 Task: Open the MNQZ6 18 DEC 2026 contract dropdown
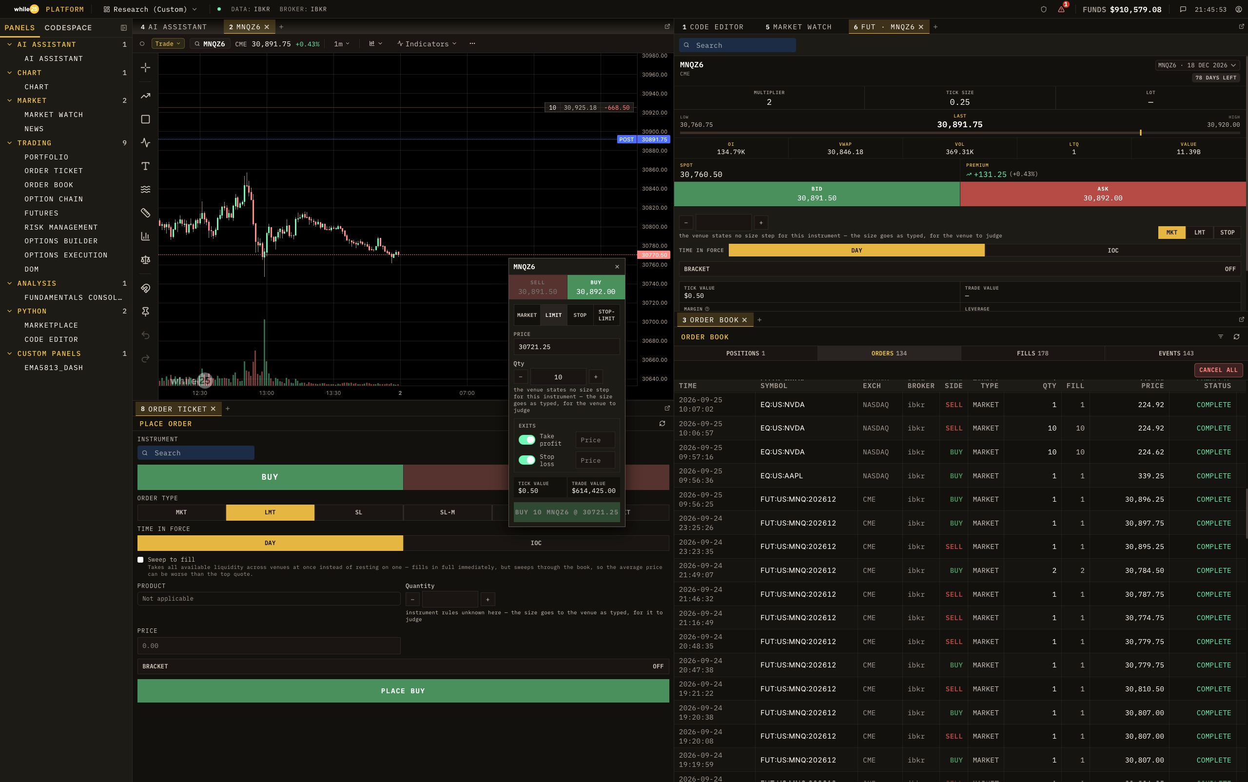(1197, 65)
